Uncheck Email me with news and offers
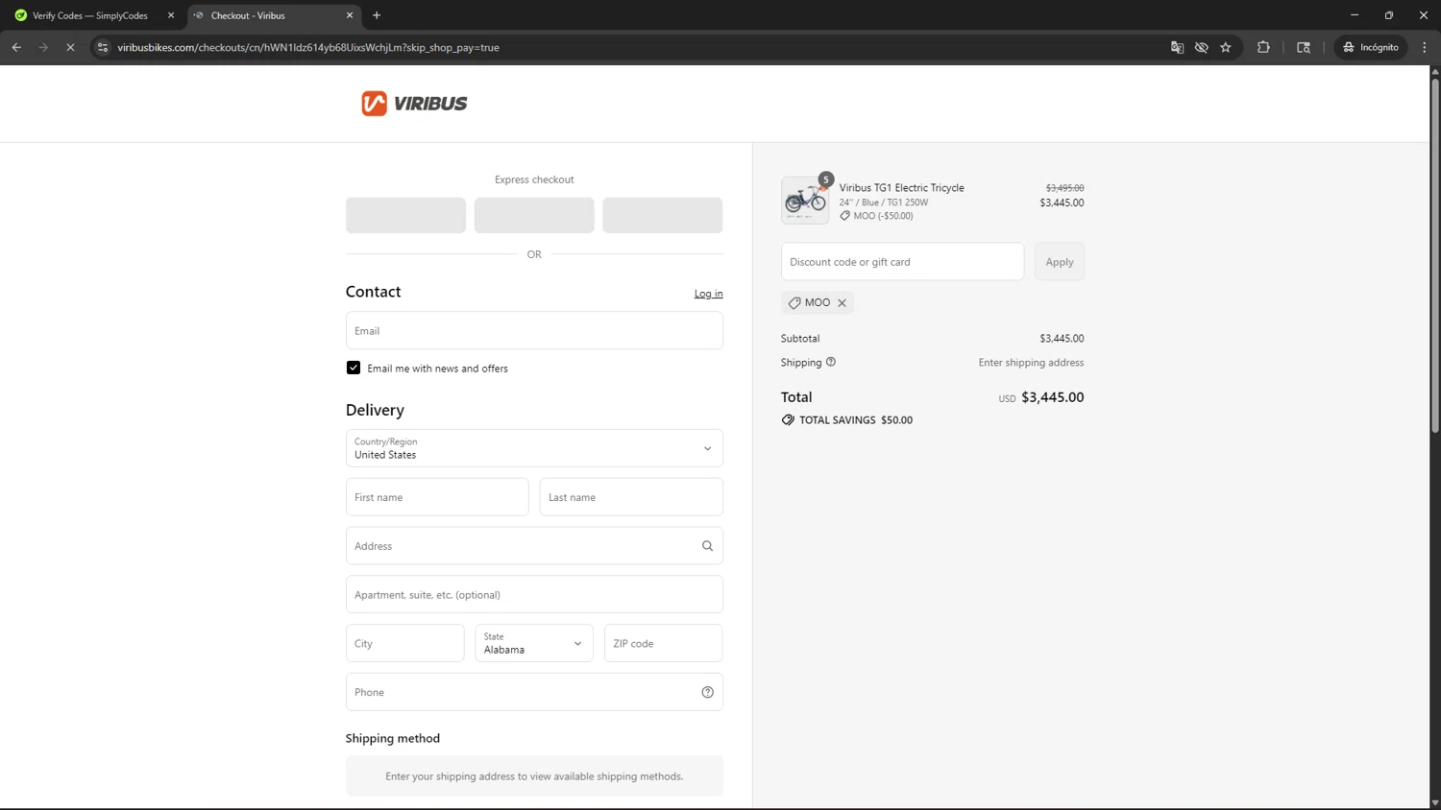1441x810 pixels. pyautogui.click(x=354, y=368)
